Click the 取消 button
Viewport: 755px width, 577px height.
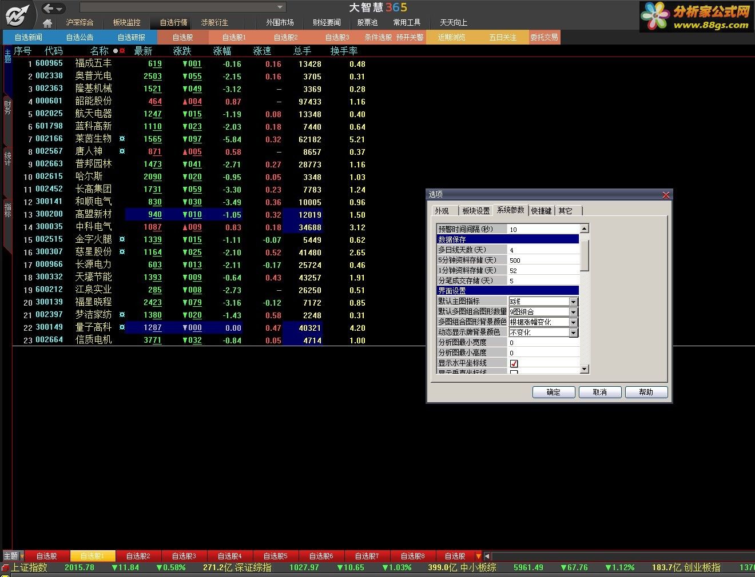[x=599, y=392]
